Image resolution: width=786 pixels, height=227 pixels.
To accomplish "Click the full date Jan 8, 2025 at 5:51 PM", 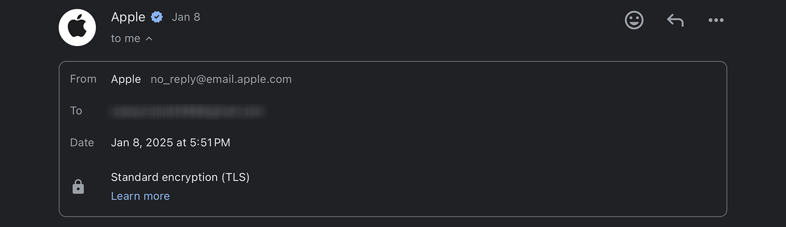I will click(x=170, y=143).
